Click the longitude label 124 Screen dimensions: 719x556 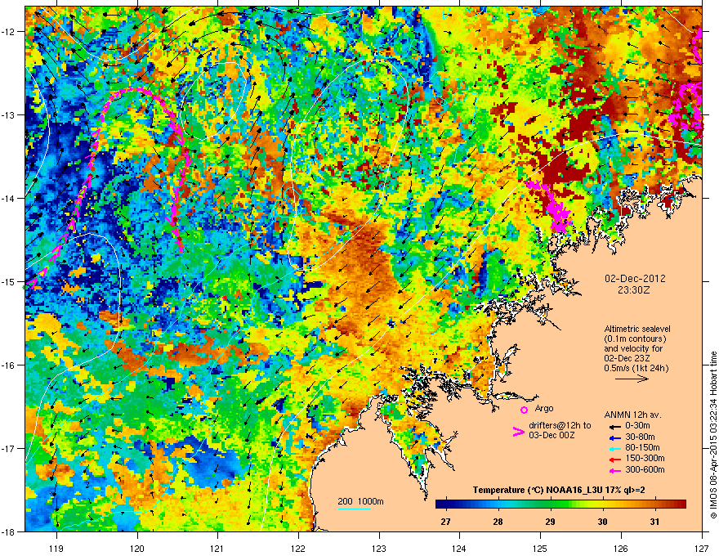[459, 549]
